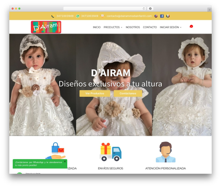Click the browser reload icon

pos(144,8)
